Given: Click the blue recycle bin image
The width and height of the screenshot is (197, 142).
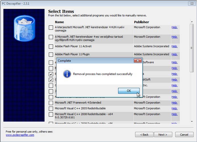Looking at the screenshot, I should click(24, 28).
